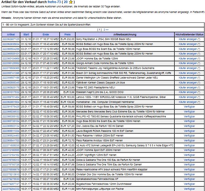Sort by Artikel column header
The image size is (205, 191).
(11, 35)
